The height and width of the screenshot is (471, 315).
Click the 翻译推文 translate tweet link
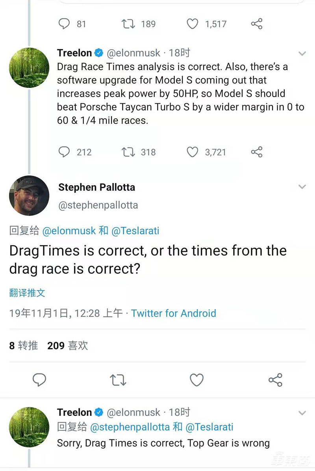[x=27, y=292]
